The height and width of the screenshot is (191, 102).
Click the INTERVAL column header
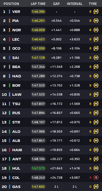tap(74, 4)
